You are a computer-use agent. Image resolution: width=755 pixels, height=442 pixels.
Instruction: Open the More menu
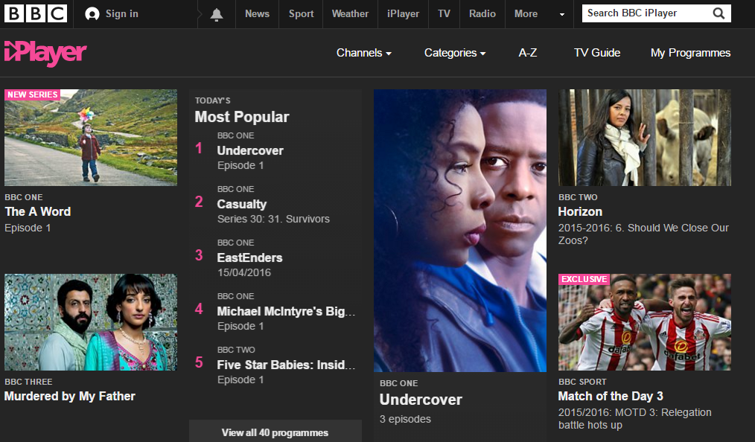click(526, 13)
